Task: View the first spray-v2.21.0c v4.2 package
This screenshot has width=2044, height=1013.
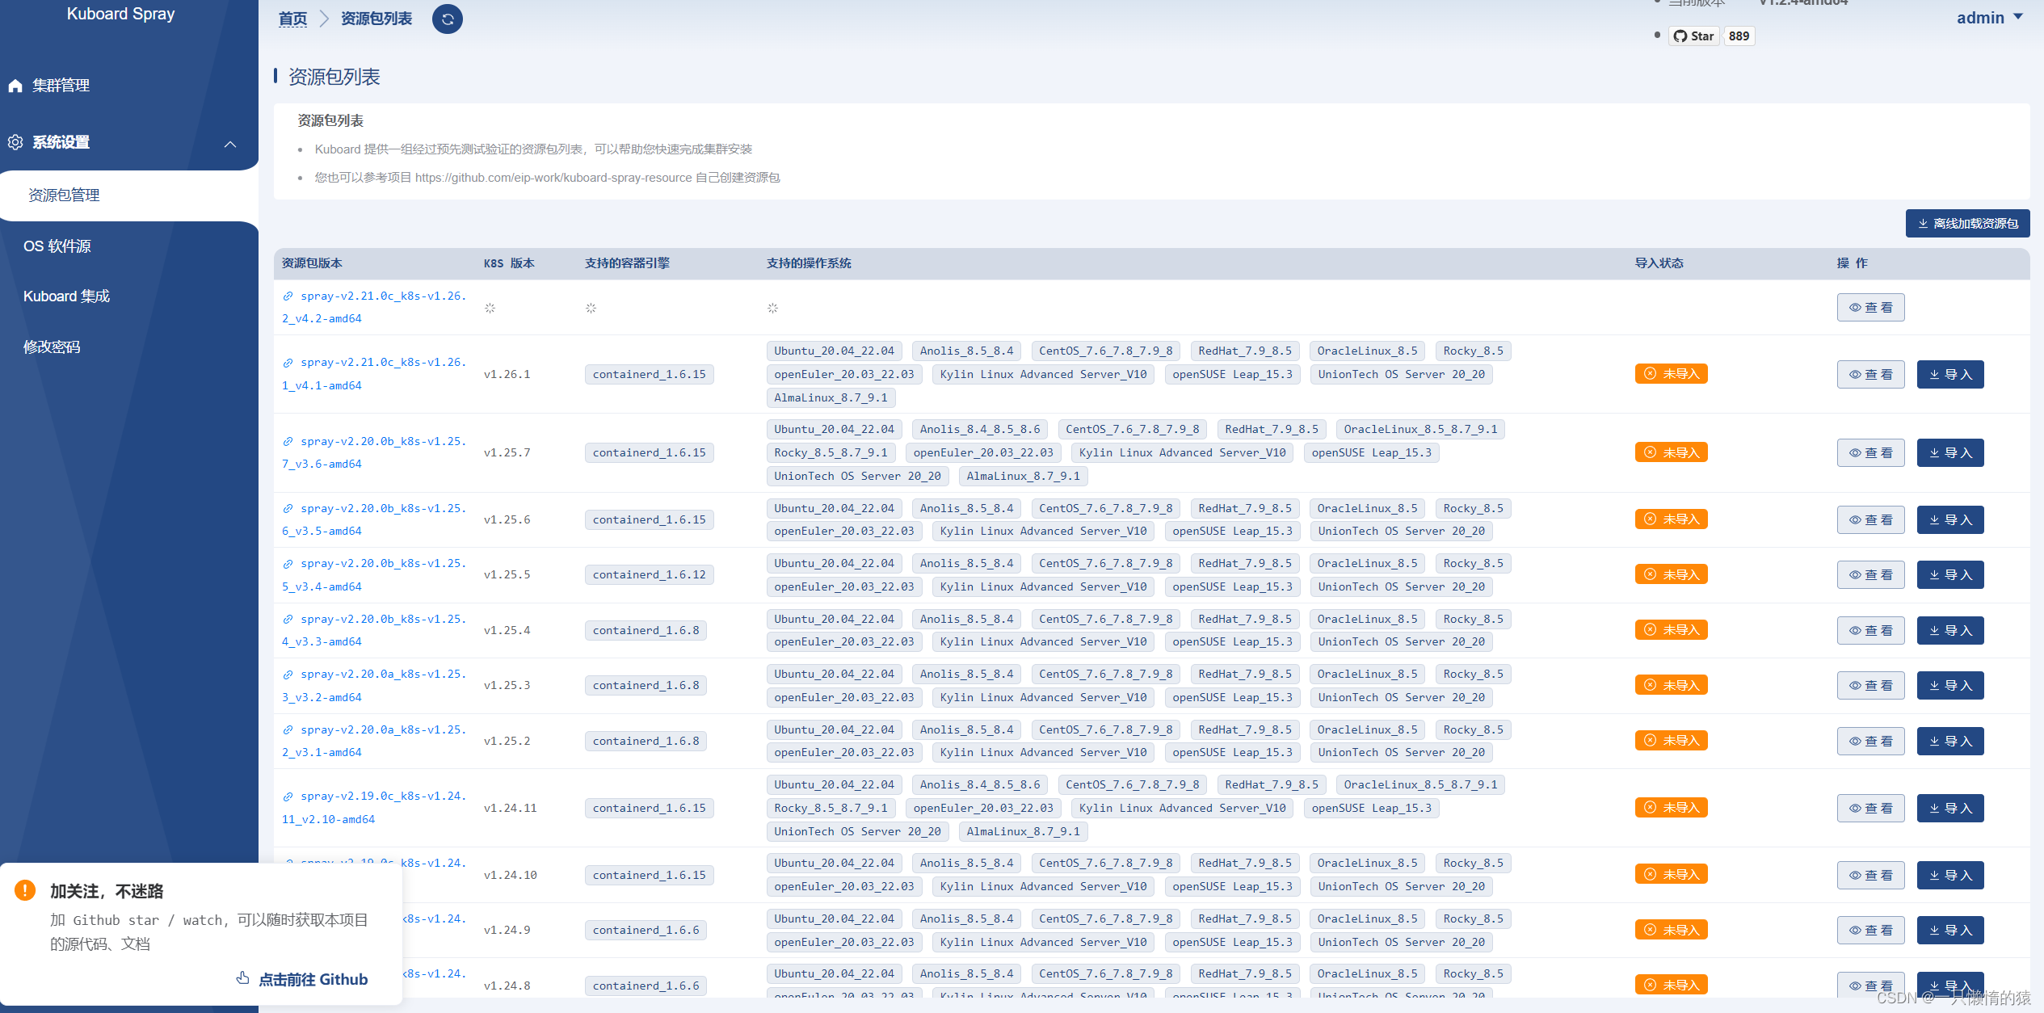Action: [1869, 308]
